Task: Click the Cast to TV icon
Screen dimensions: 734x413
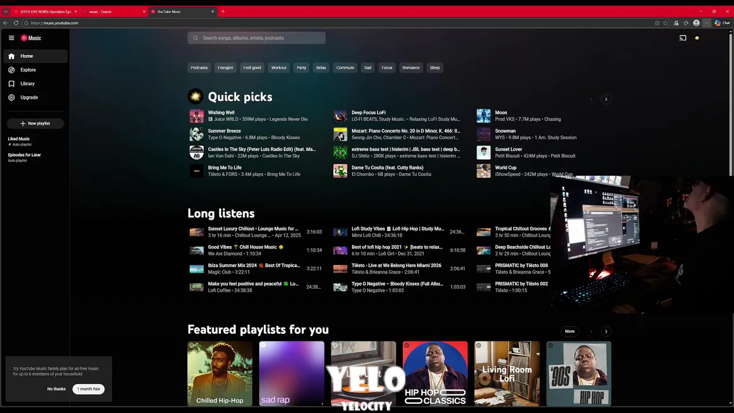Action: coord(682,38)
